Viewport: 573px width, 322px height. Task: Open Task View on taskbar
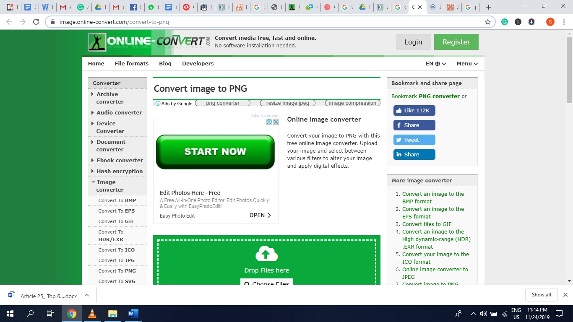pyautogui.click(x=50, y=314)
